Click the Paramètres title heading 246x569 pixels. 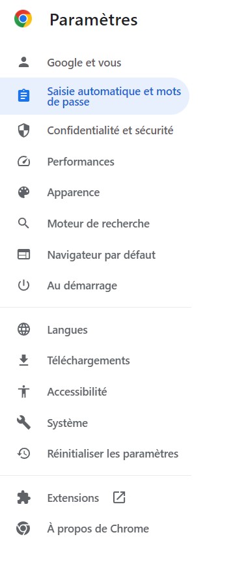(94, 20)
